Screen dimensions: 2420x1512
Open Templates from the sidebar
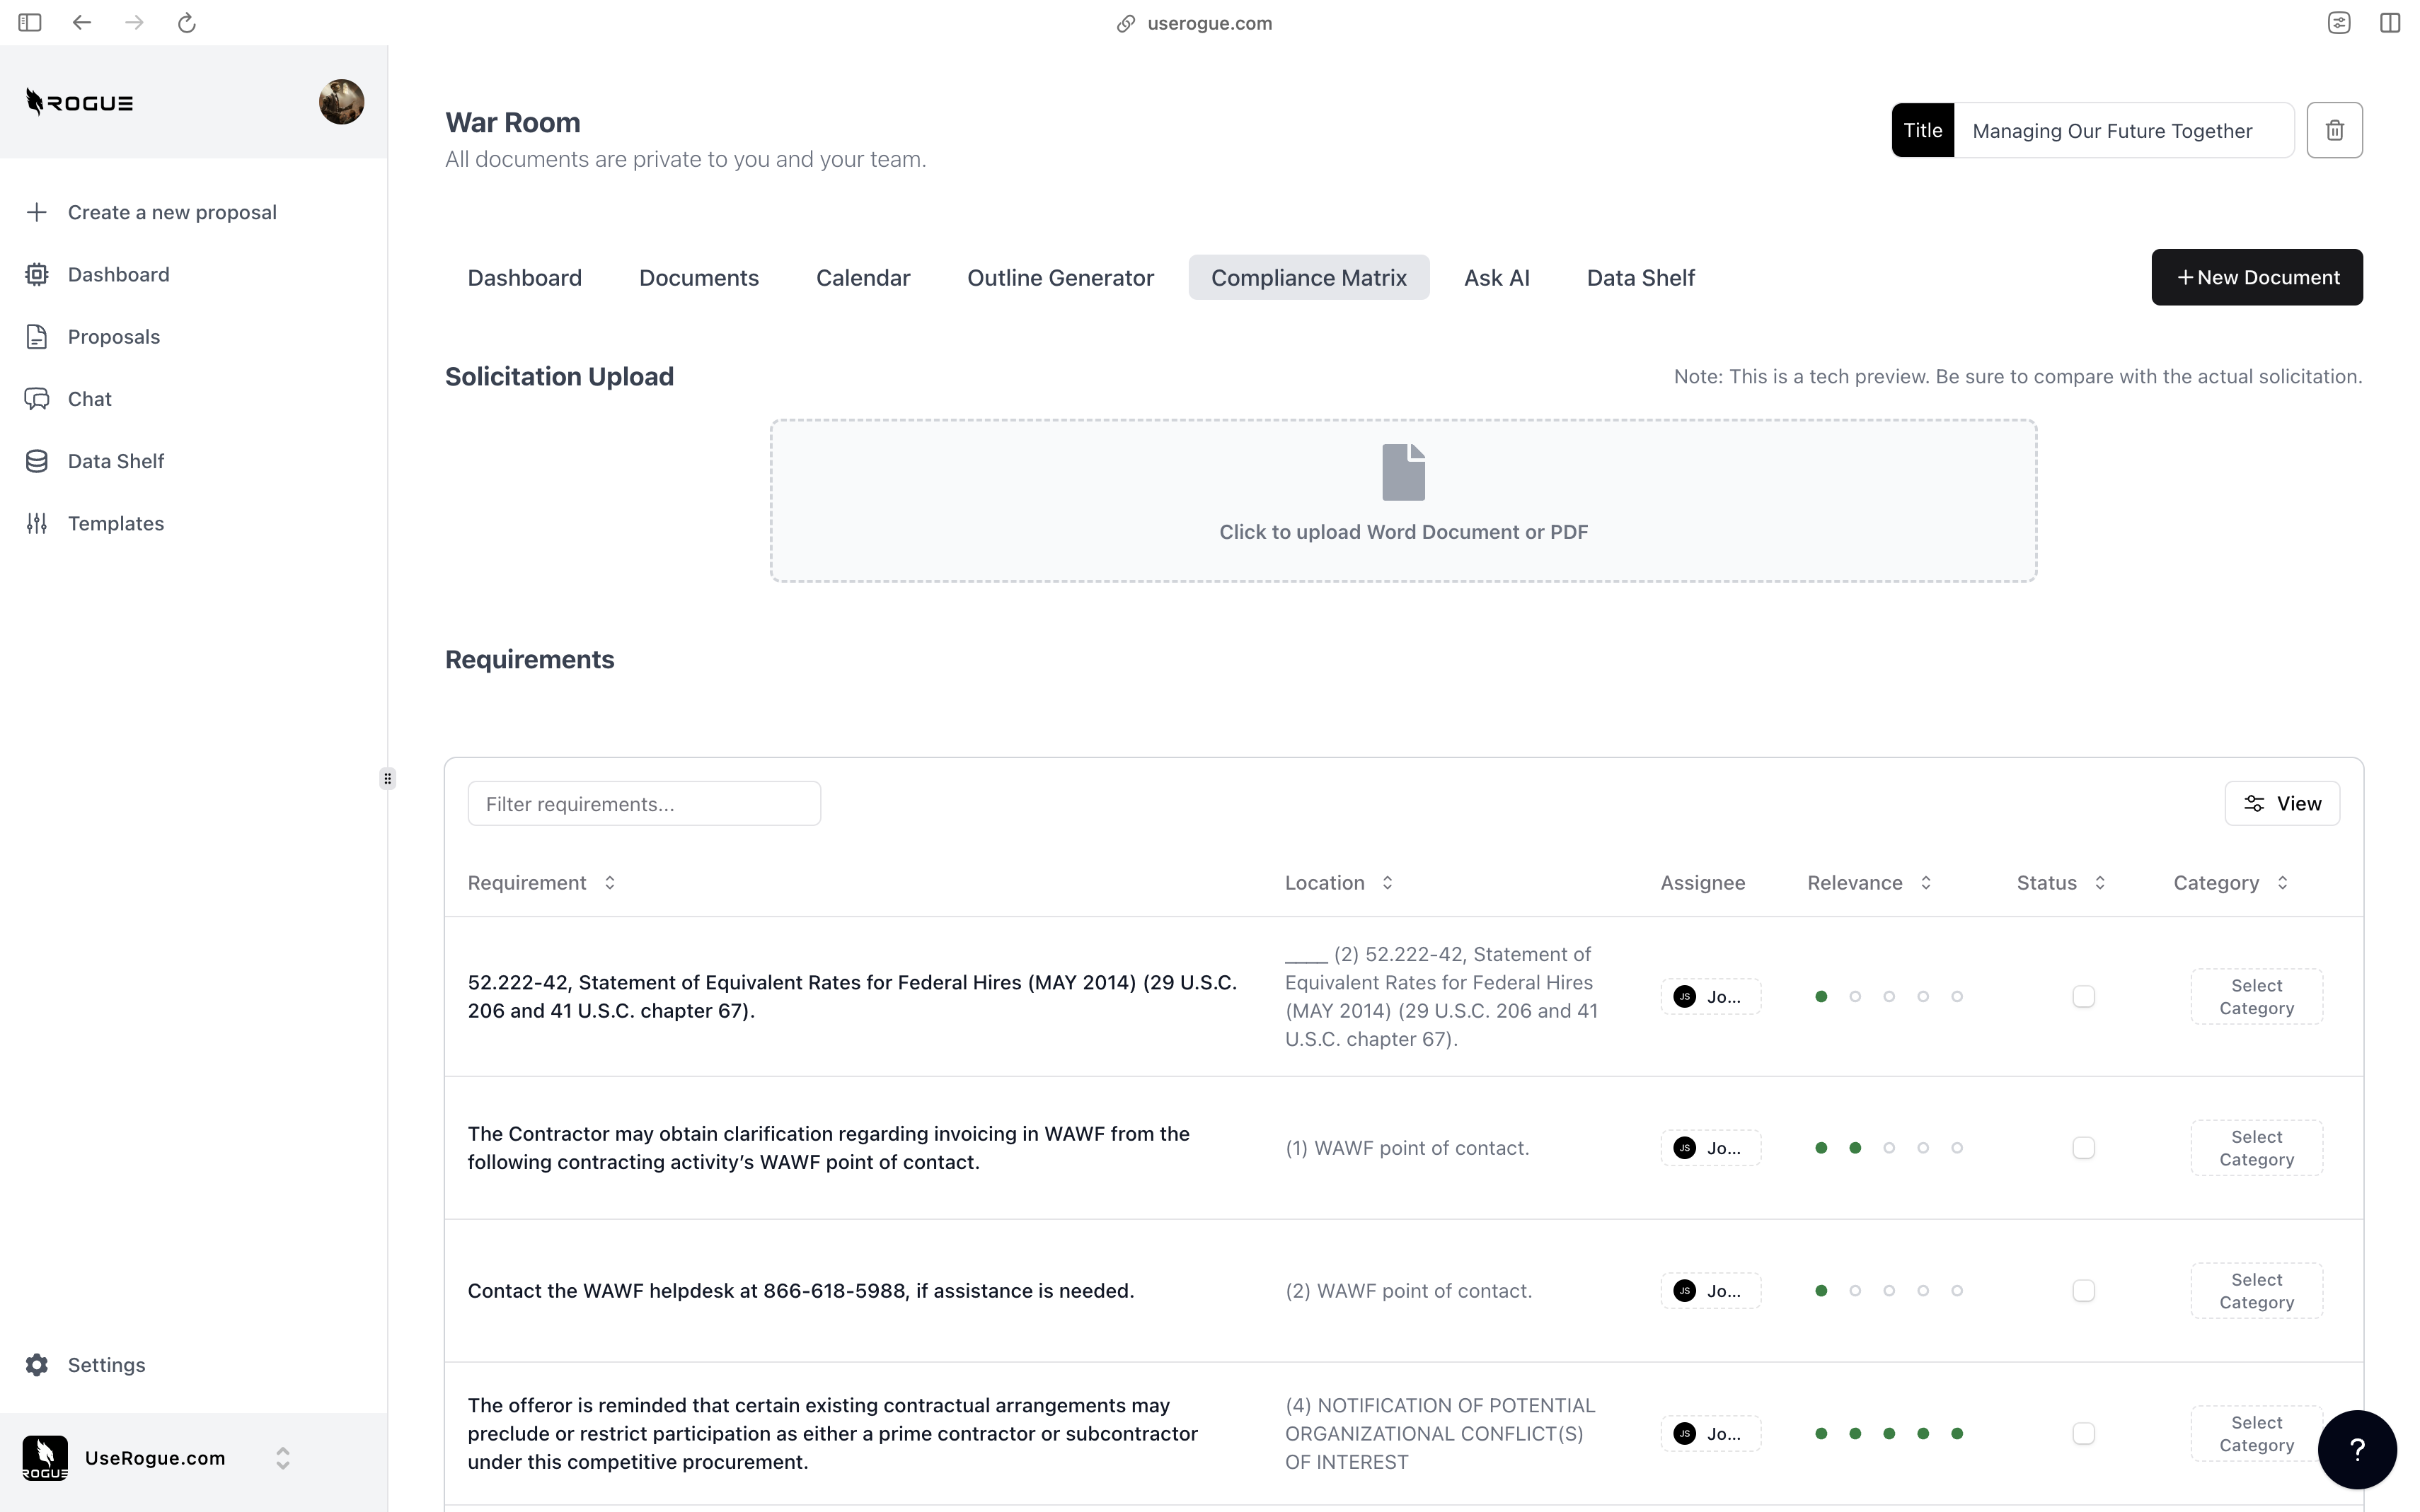pyautogui.click(x=115, y=523)
